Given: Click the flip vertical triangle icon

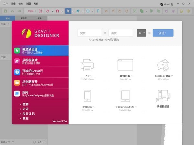Looking at the screenshot, I should (x=106, y=11).
